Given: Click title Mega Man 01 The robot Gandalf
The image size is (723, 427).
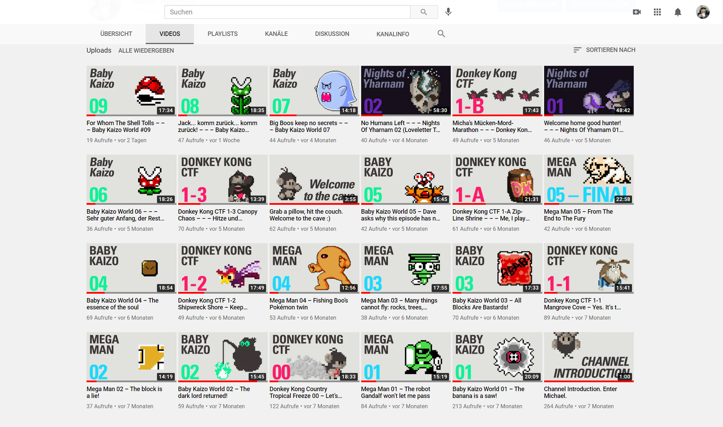Looking at the screenshot, I should (x=396, y=392).
